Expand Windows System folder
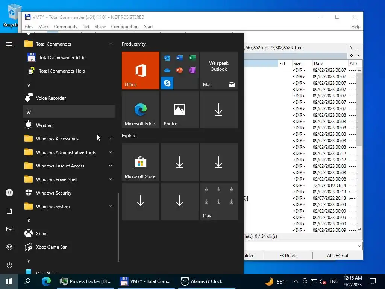 tap(111, 207)
